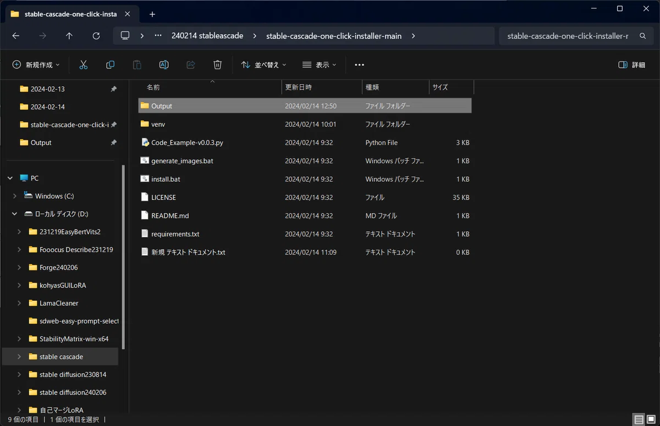Open the three-dots See more toolbar menu

359,65
